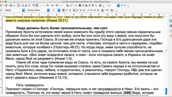This screenshot has width=172, height=97.
Task: Click bold page marker [266]
Action: [127, 93]
